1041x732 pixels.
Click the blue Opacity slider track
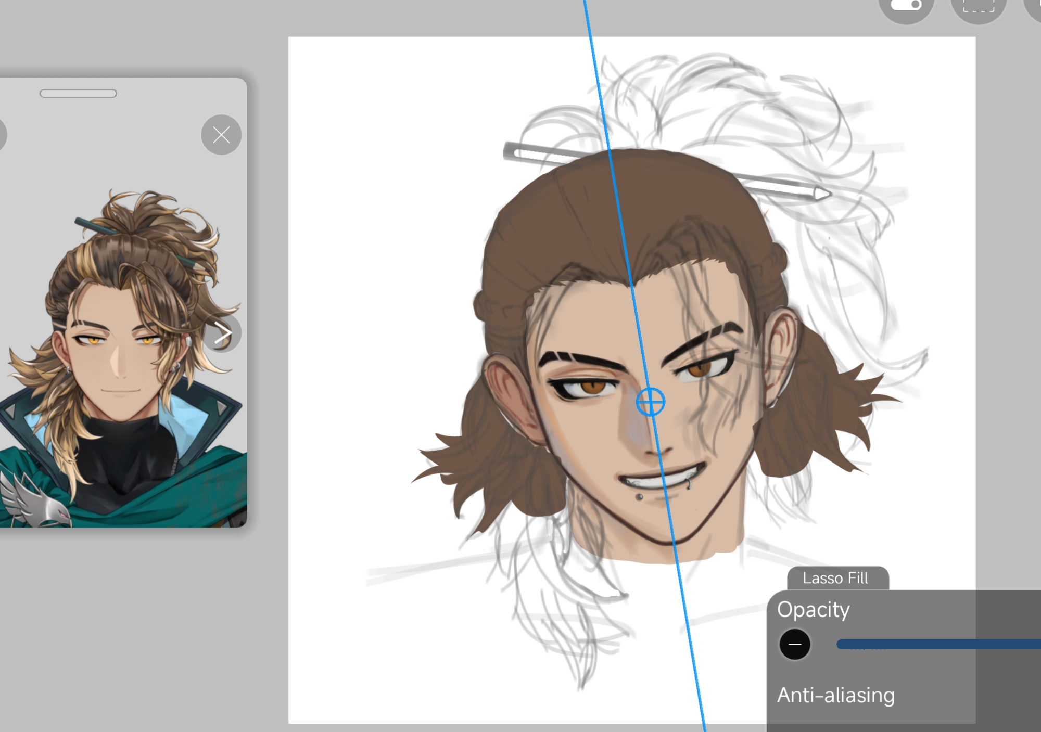point(937,644)
